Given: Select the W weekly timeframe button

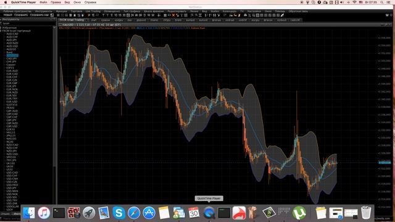Looking at the screenshot, I should (x=149, y=15).
